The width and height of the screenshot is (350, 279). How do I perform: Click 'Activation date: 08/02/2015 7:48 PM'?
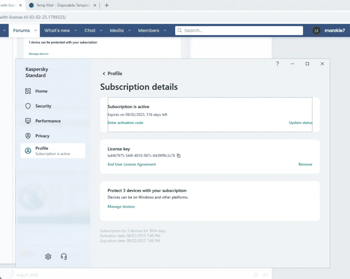(x=130, y=236)
